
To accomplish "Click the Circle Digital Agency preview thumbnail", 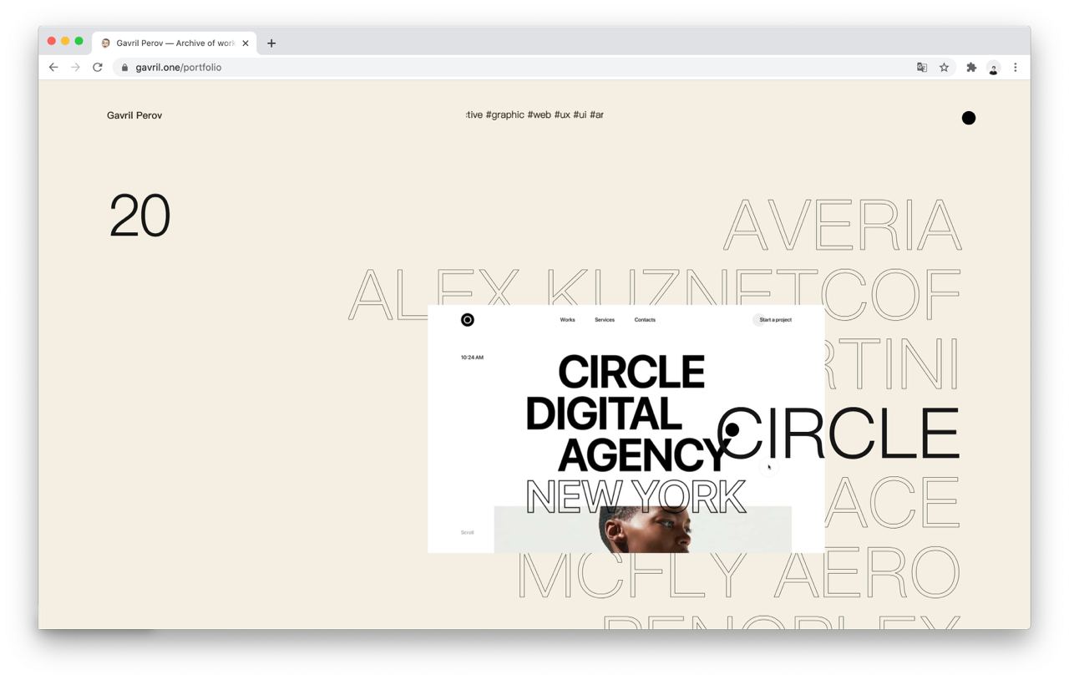I will point(626,429).
